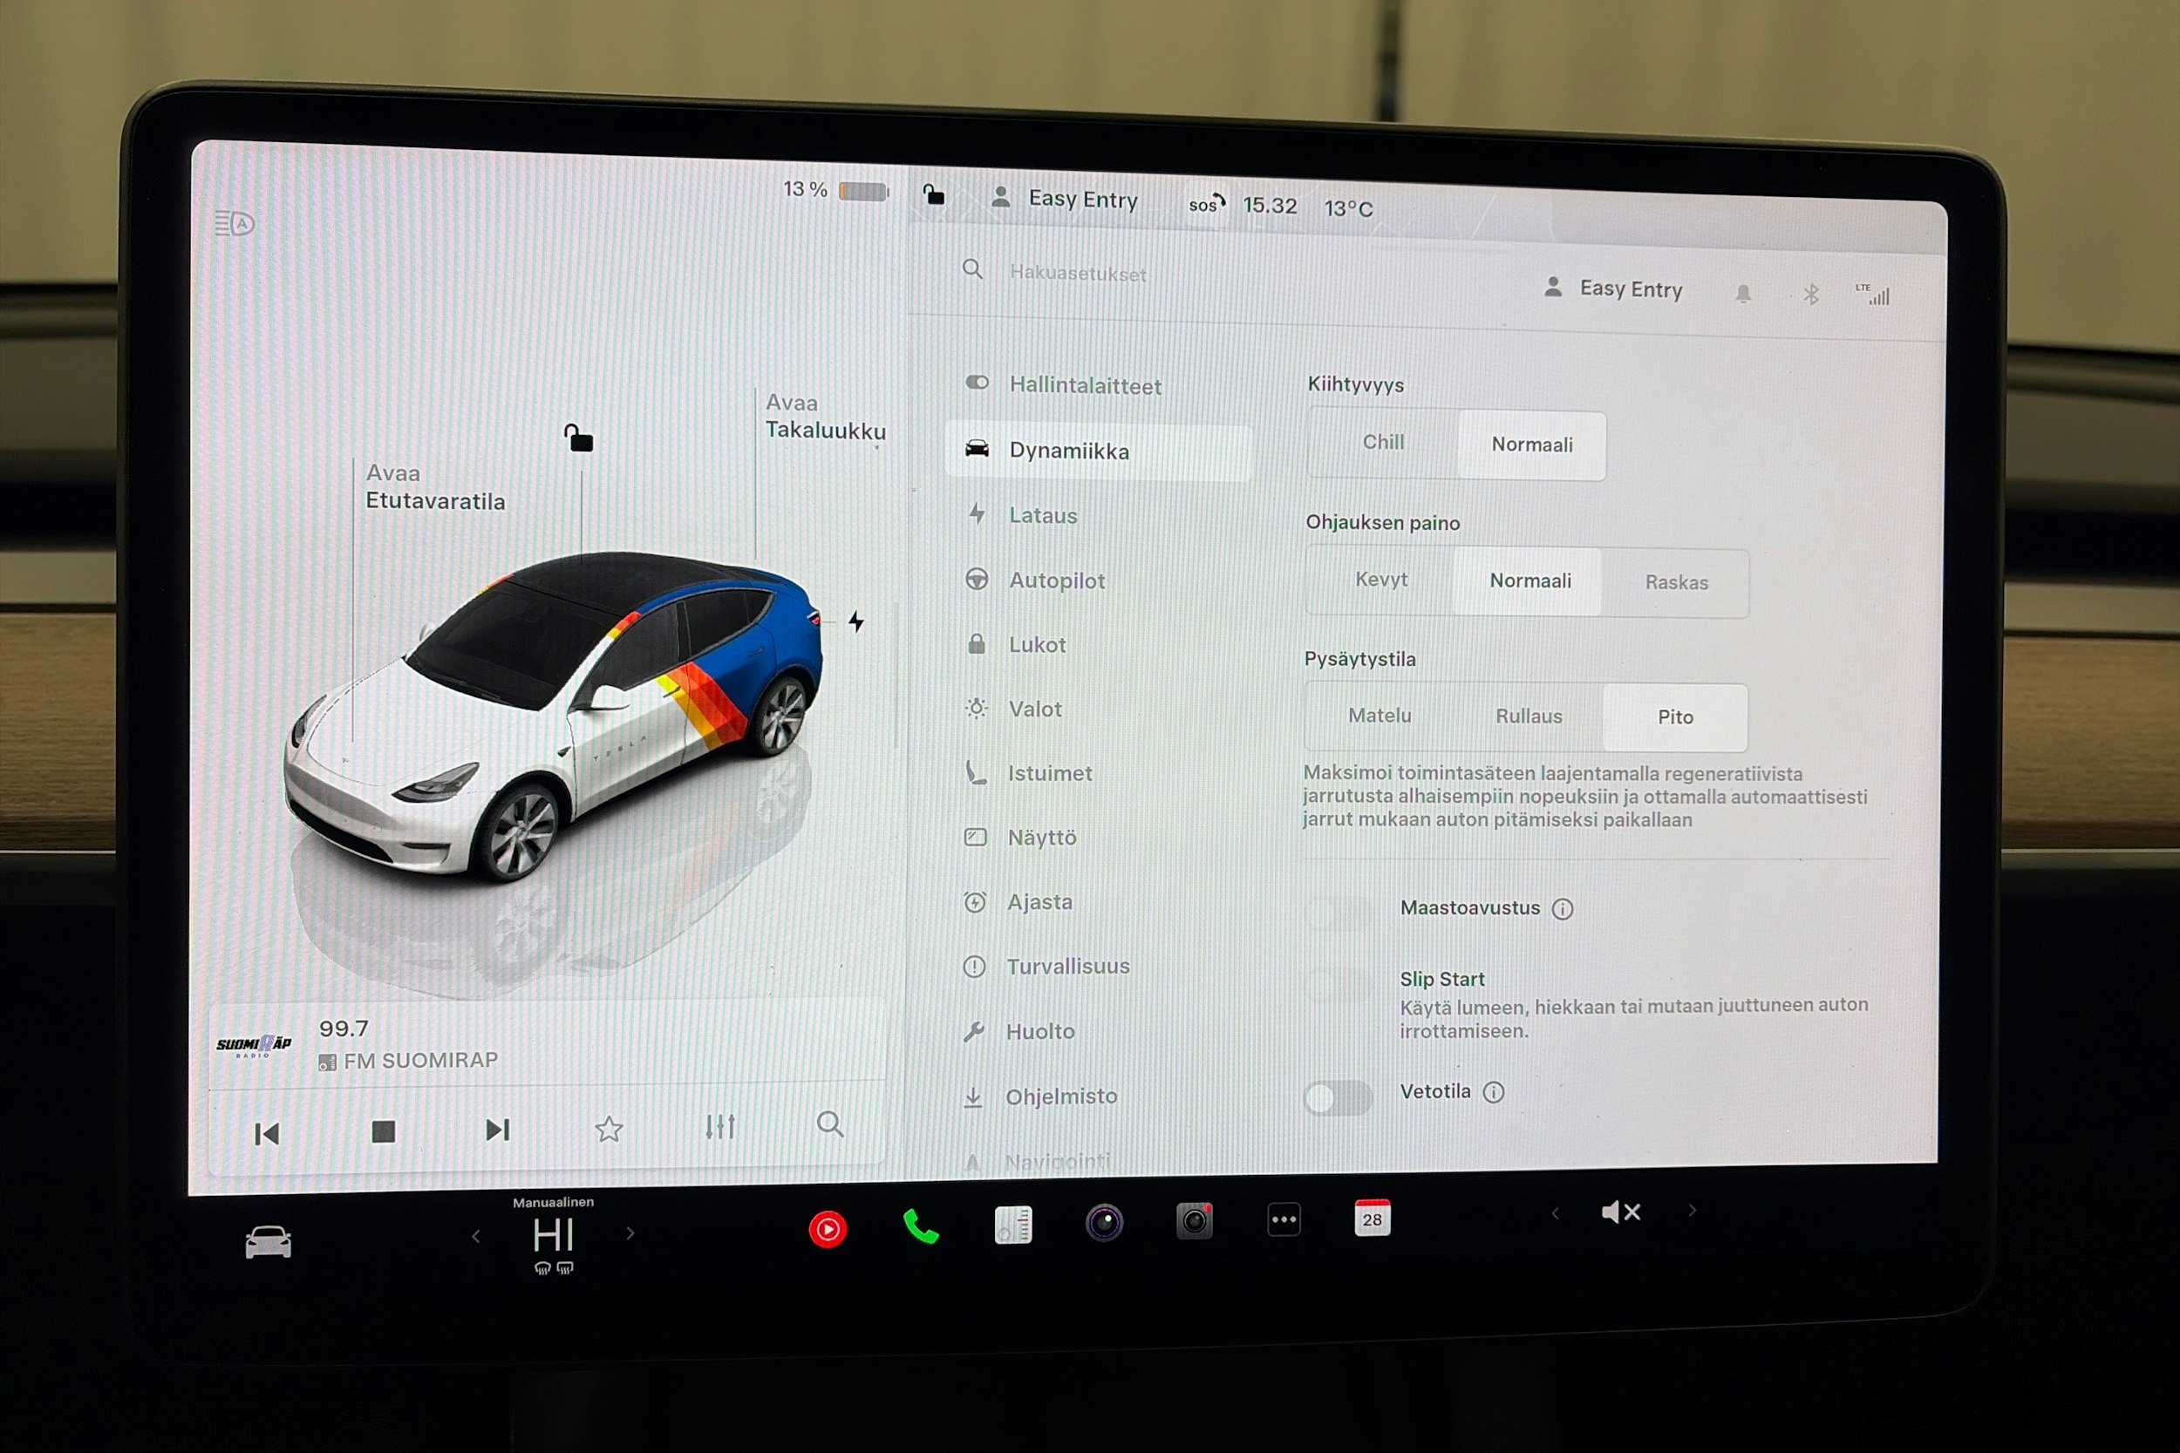
Task: Open the calendar app from the dock
Action: click(1372, 1219)
